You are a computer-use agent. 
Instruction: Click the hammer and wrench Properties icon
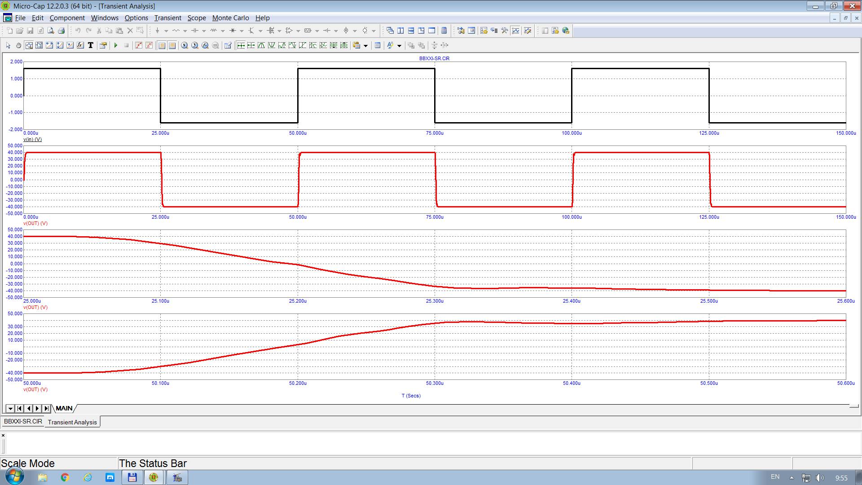pyautogui.click(x=505, y=31)
